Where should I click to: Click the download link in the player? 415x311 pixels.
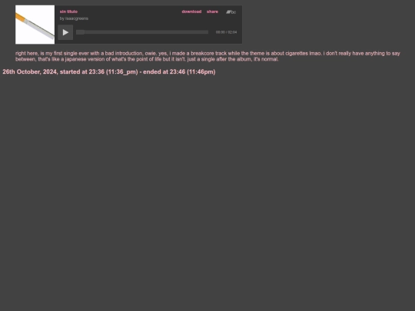click(x=191, y=12)
